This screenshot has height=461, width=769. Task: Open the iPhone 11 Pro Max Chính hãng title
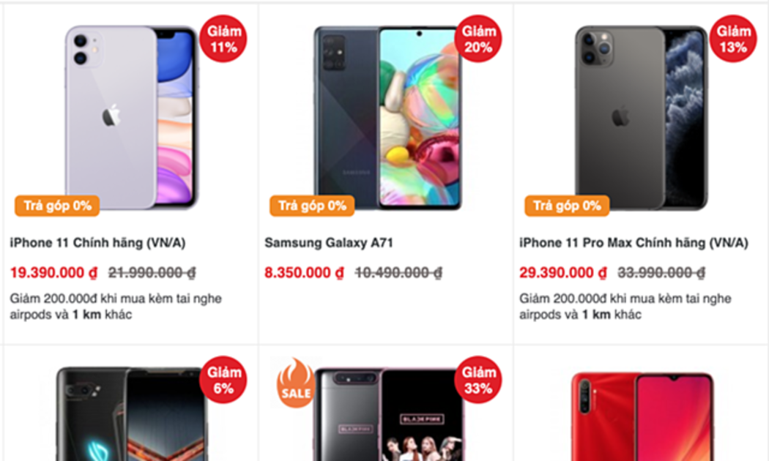(634, 242)
